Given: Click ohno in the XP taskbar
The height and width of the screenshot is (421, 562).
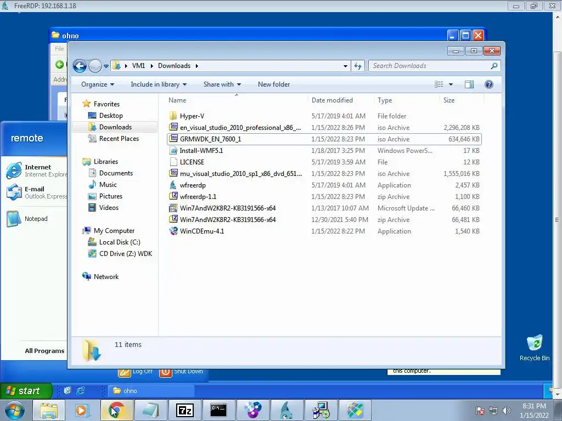Looking at the screenshot, I should tap(151, 390).
